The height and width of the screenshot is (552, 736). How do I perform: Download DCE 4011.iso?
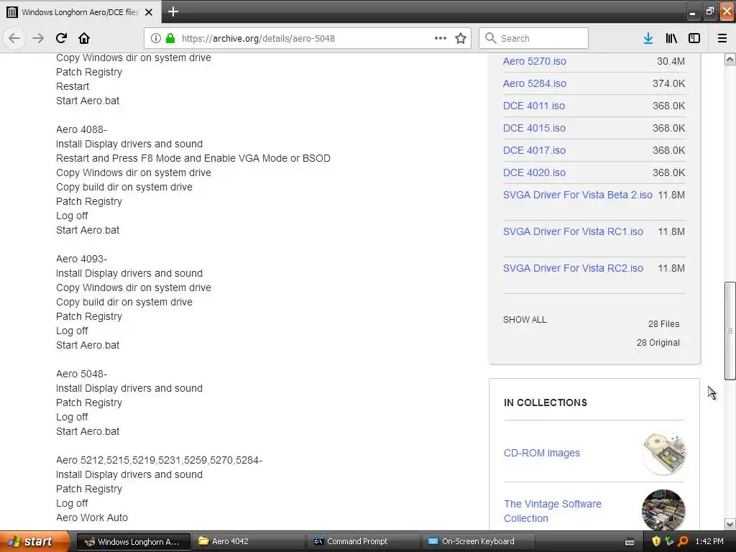(534, 106)
